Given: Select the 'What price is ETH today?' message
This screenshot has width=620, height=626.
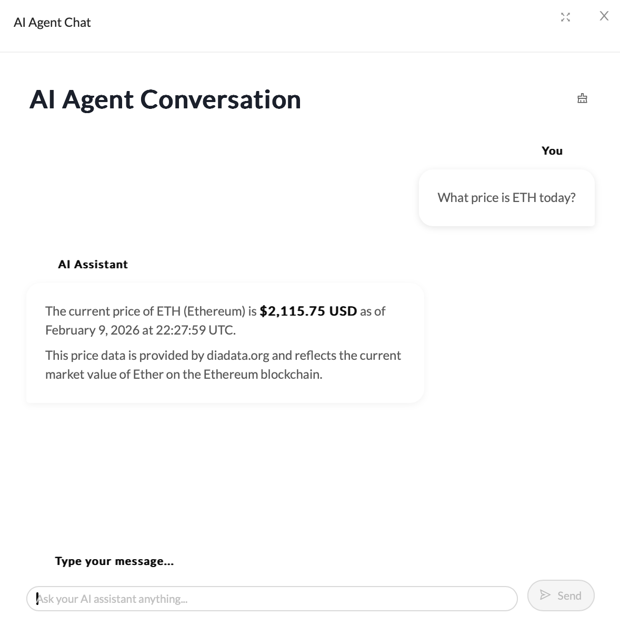Looking at the screenshot, I should [506, 198].
